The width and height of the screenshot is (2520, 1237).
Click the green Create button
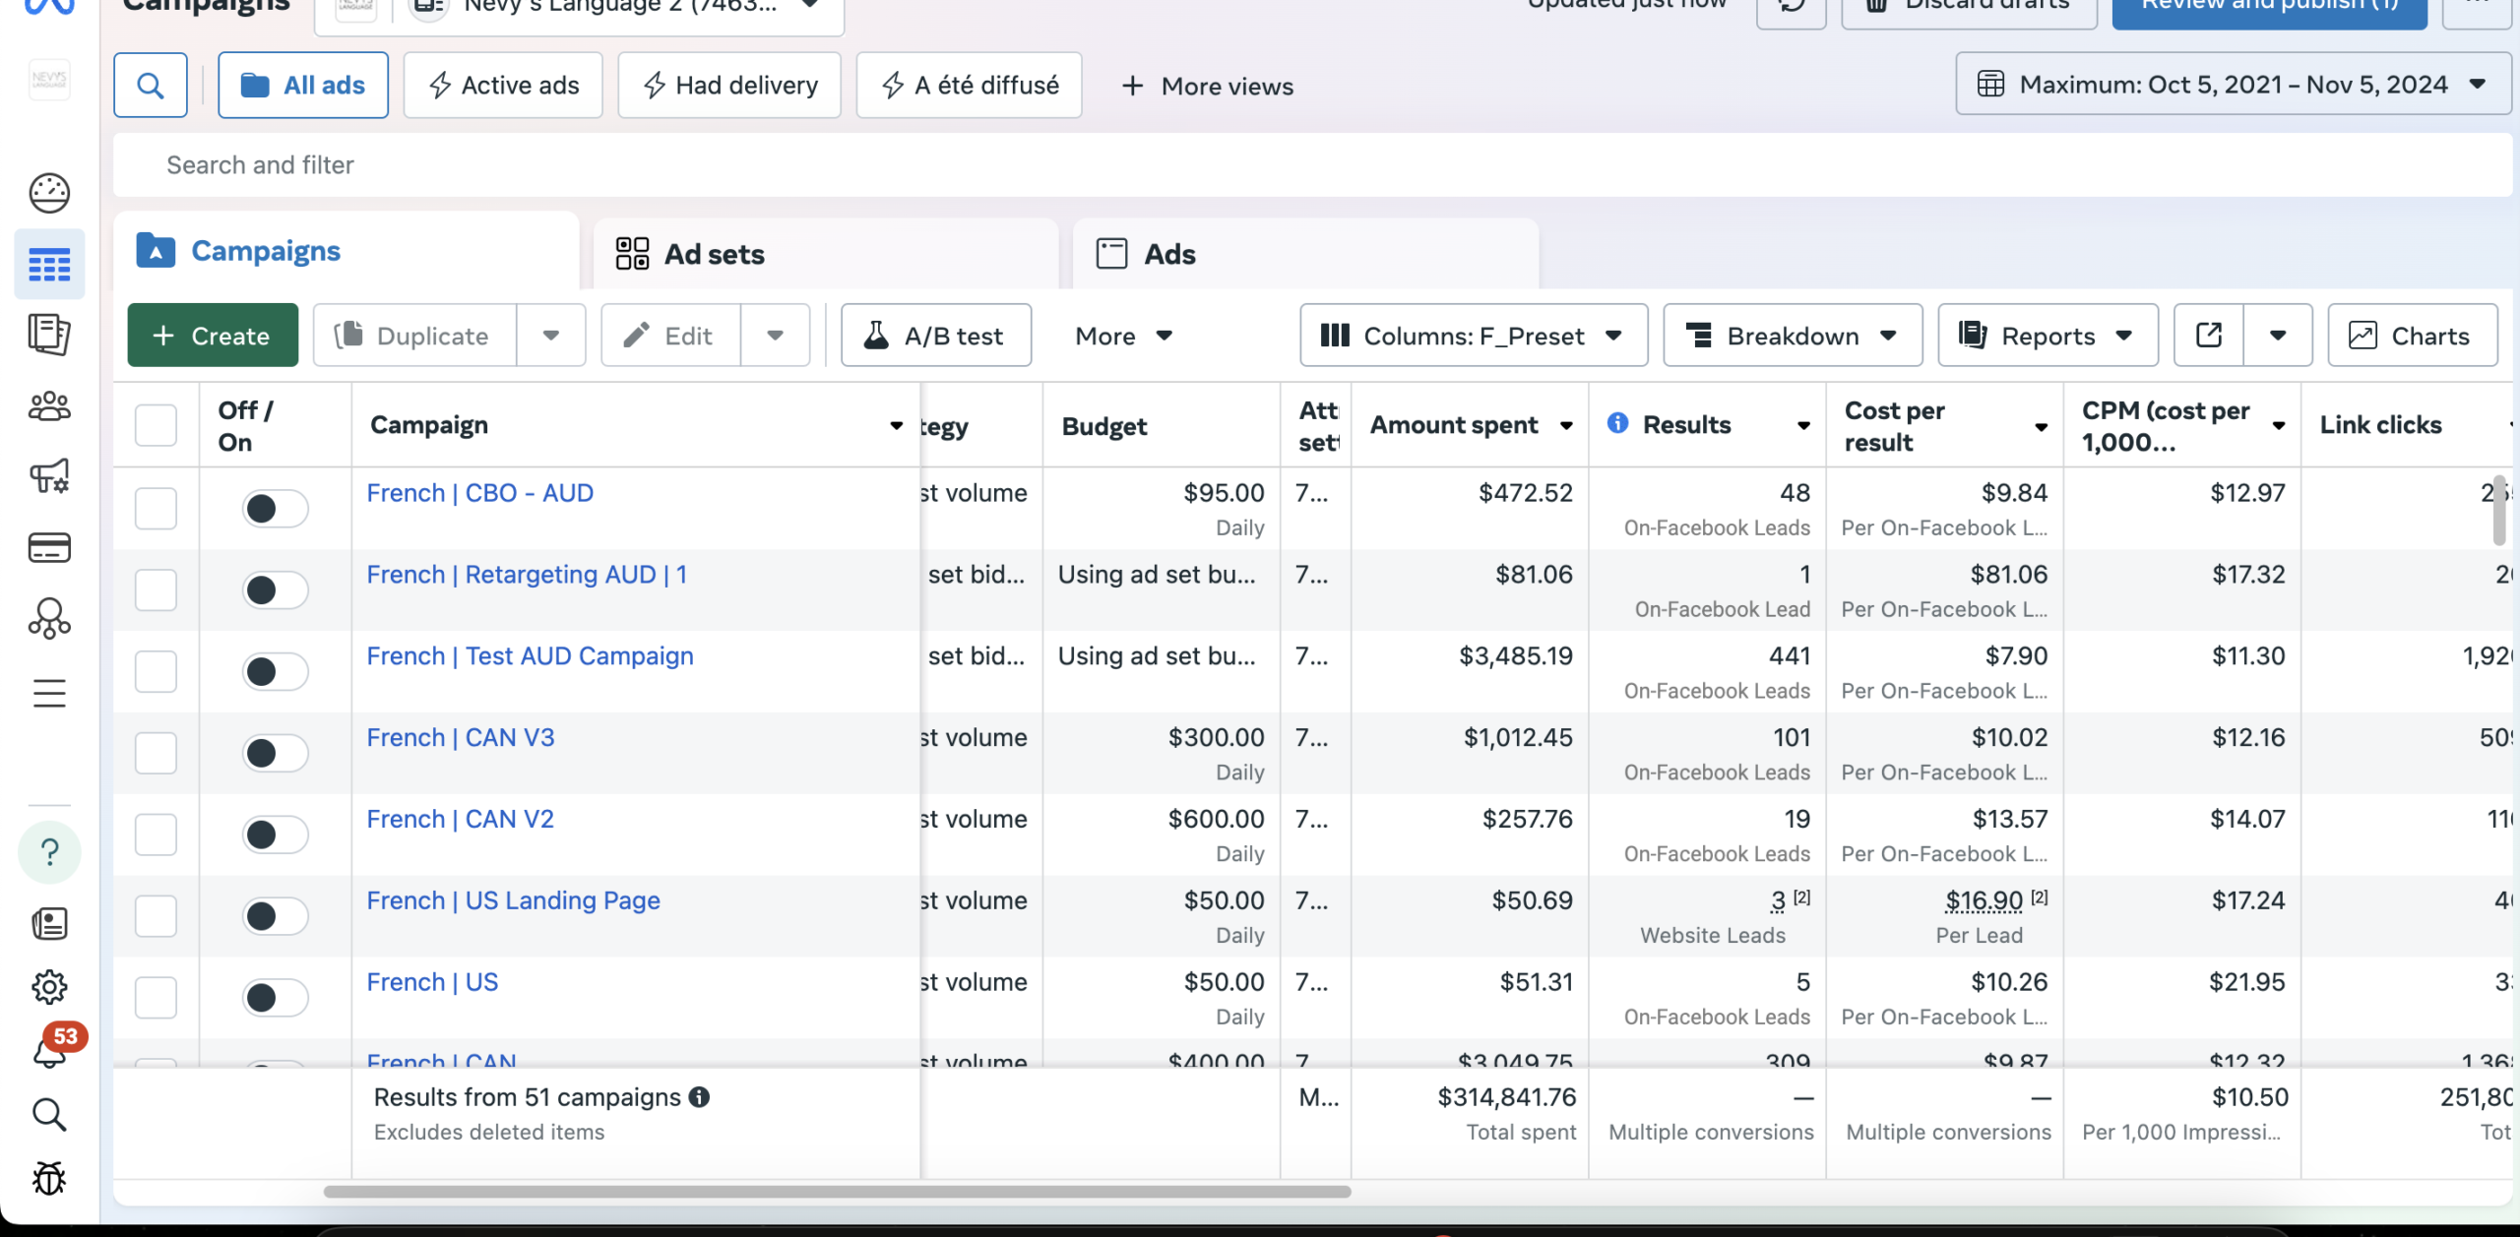[x=213, y=336]
